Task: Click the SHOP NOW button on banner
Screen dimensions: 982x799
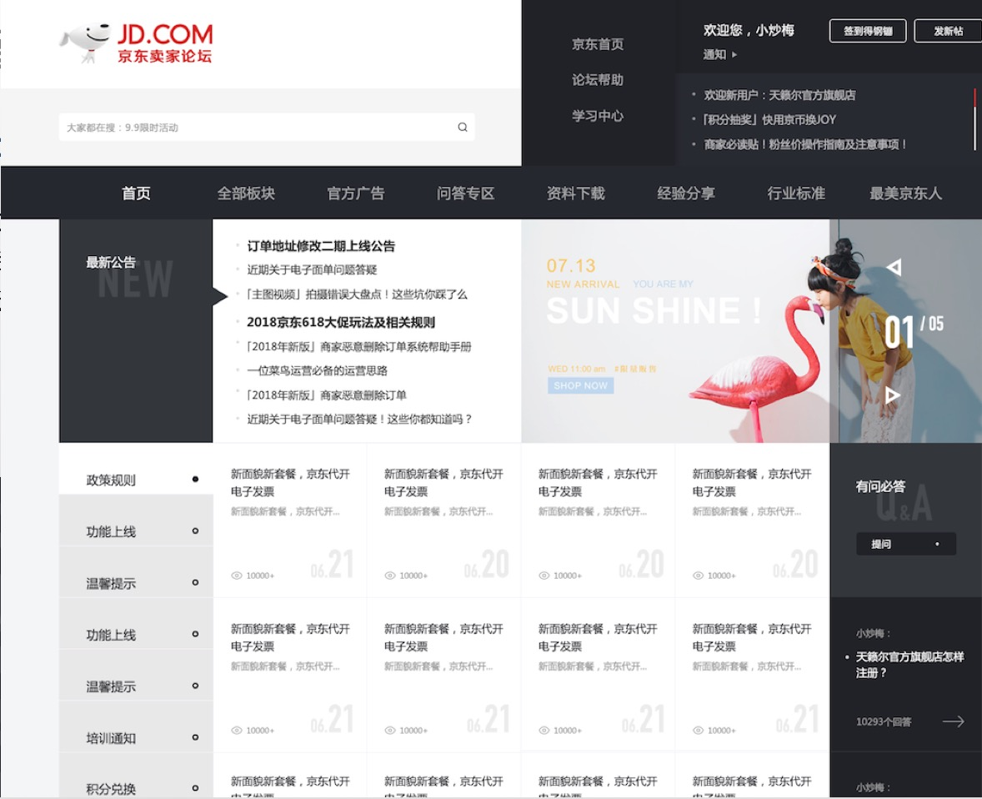Action: tap(580, 384)
